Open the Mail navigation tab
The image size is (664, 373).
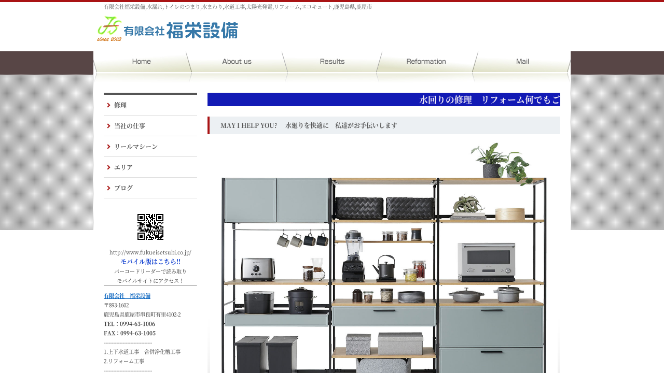point(522,62)
